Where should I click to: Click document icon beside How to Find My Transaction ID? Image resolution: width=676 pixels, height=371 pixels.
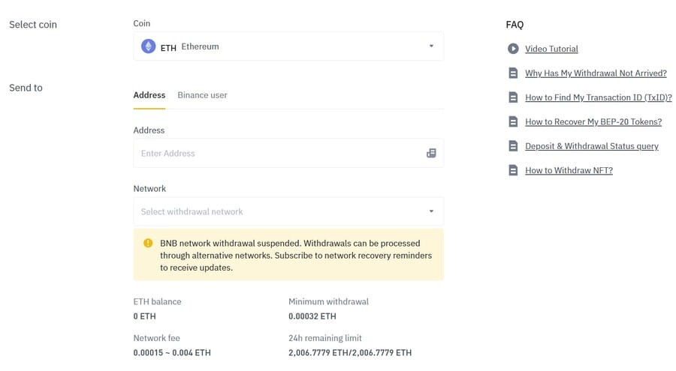[x=513, y=97]
